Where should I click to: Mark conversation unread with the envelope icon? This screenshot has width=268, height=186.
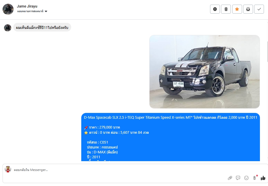(x=248, y=9)
